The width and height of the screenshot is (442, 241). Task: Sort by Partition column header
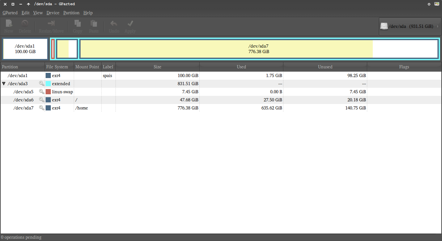pos(23,67)
